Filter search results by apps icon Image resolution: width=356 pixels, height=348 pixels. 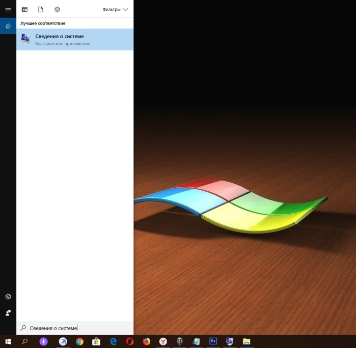click(x=24, y=10)
